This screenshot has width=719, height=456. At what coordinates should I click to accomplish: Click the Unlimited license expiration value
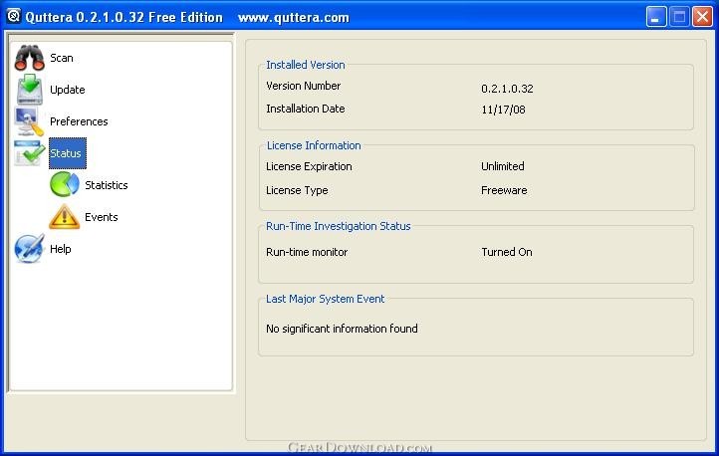[503, 166]
